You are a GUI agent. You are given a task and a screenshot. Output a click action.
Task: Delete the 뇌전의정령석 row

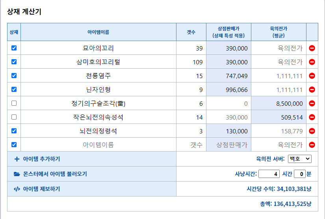[x=312, y=131]
